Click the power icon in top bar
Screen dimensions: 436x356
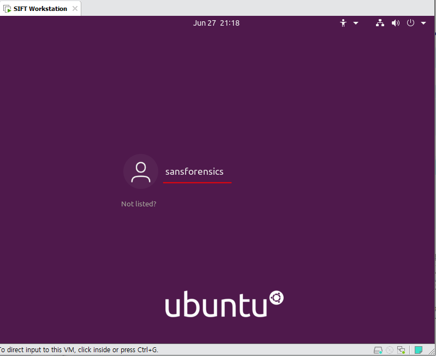[410, 23]
